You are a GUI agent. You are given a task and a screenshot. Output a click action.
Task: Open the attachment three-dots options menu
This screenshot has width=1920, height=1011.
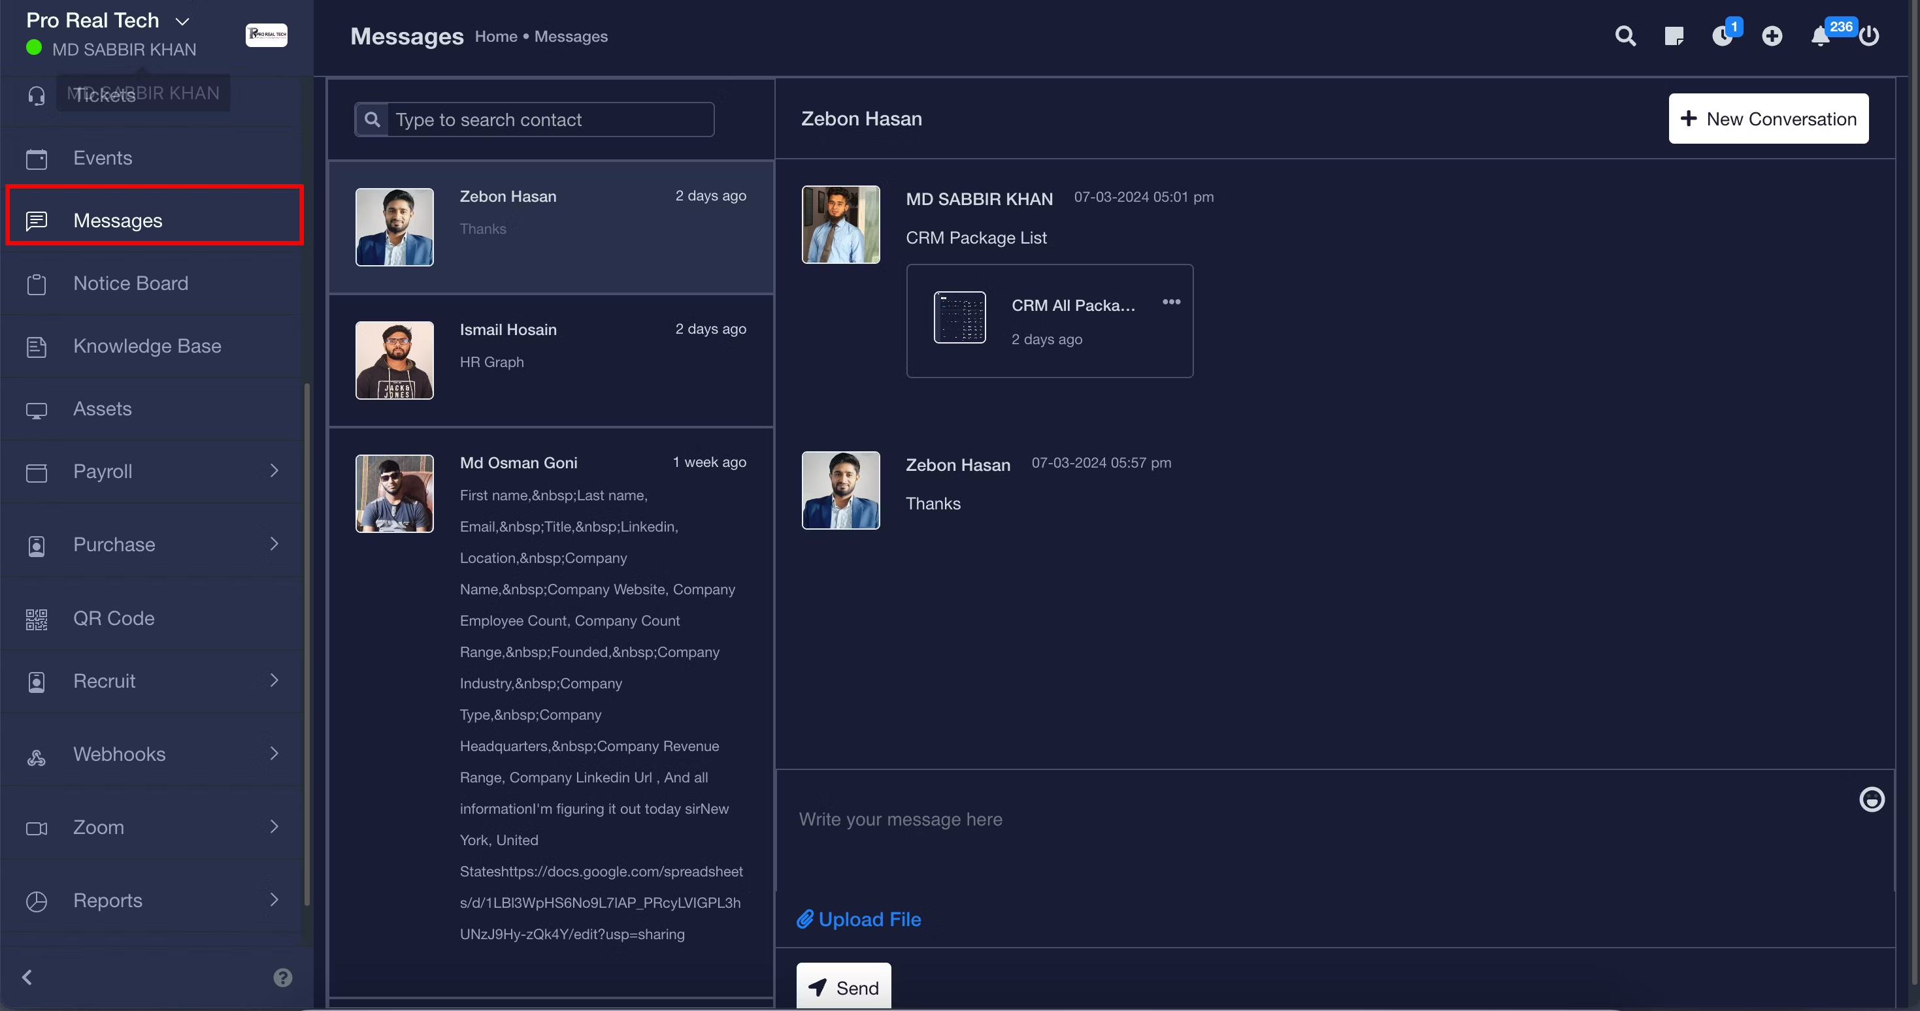point(1171,301)
